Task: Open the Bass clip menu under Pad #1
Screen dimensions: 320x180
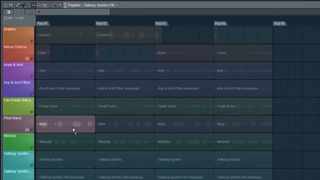Action: tap(37, 124)
